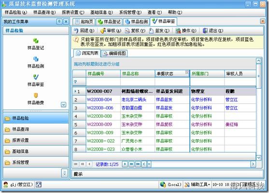Image resolution: width=269 pixels, height=193 pixels.
Task: Click the user icon for glj (管立江)
Action: pyautogui.click(x=6, y=184)
